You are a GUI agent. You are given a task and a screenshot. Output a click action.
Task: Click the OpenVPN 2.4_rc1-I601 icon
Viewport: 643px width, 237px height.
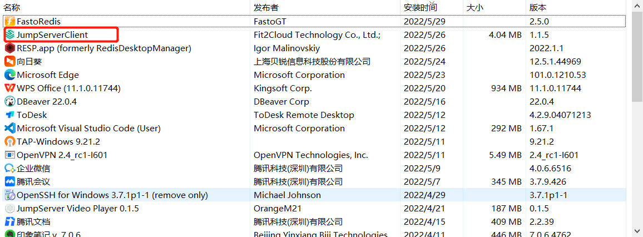point(10,155)
